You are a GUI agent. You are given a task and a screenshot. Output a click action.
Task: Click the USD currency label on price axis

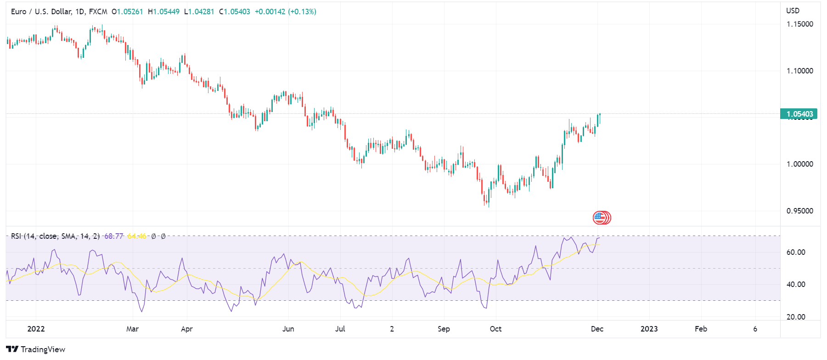pos(793,11)
